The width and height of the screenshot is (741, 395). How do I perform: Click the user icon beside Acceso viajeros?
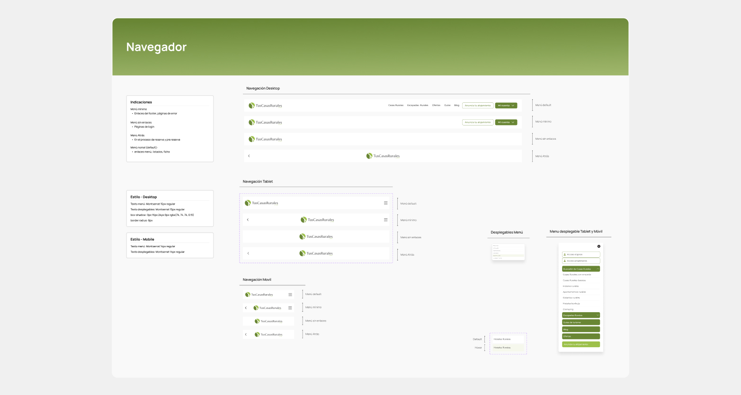564,254
